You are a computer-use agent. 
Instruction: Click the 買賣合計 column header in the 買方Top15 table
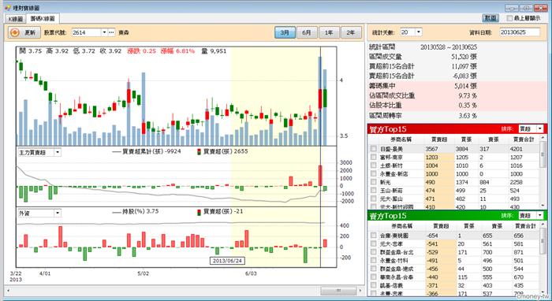523,139
